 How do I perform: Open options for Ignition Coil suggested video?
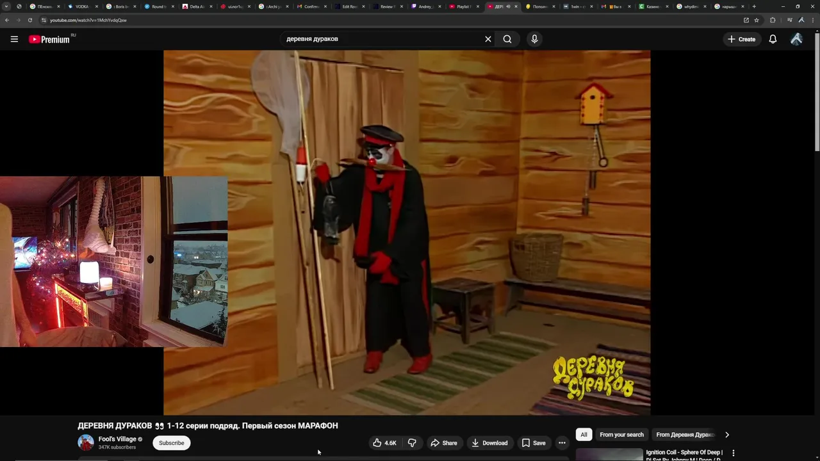coord(734,453)
